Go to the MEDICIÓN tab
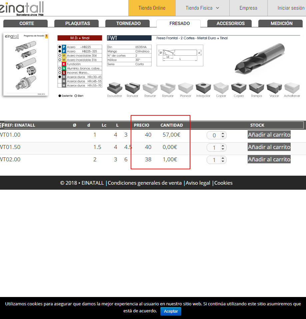The image size is (306, 319). 281,24
